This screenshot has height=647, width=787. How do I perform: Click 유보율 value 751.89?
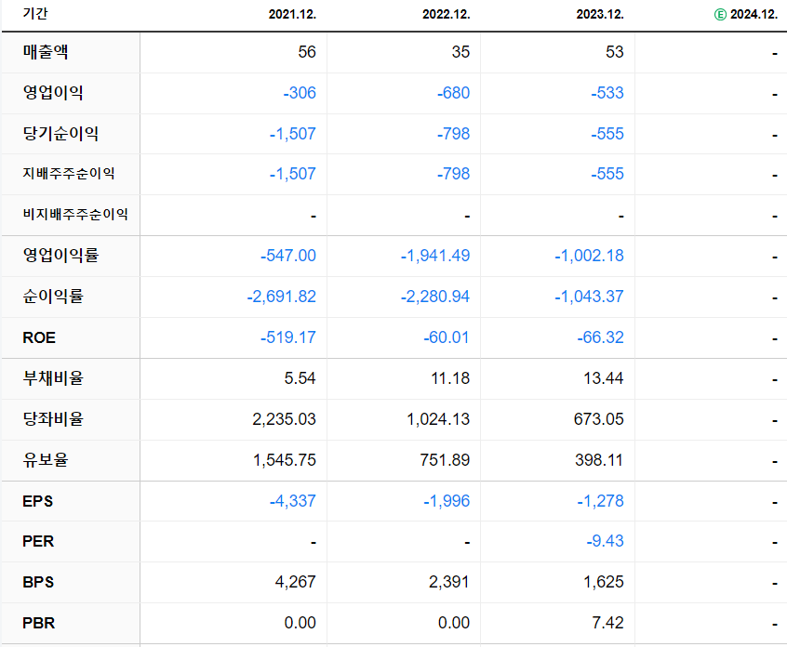(446, 460)
